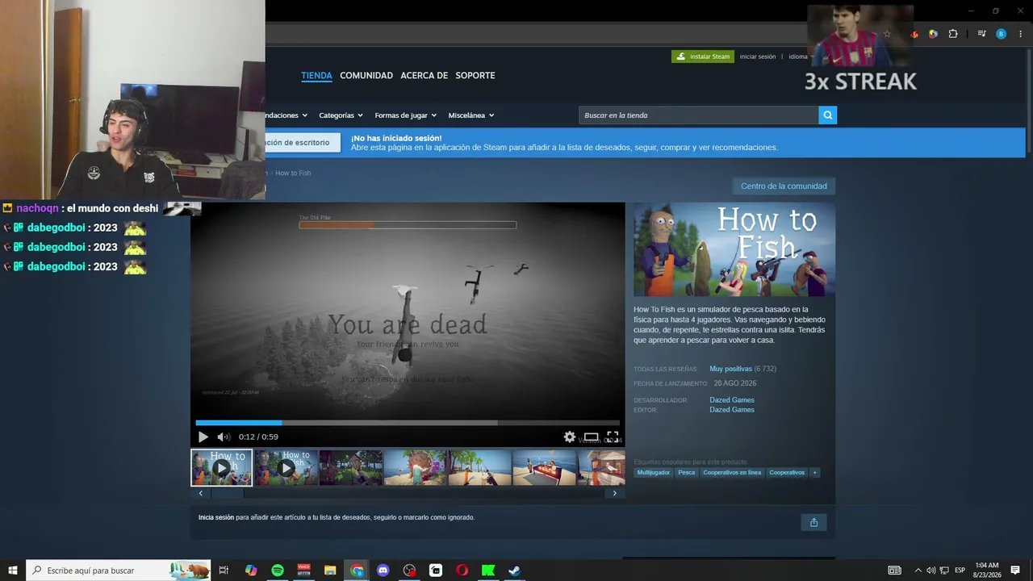Click the thumbnail strip scrollbar handle
The width and height of the screenshot is (1033, 581).
point(228,493)
